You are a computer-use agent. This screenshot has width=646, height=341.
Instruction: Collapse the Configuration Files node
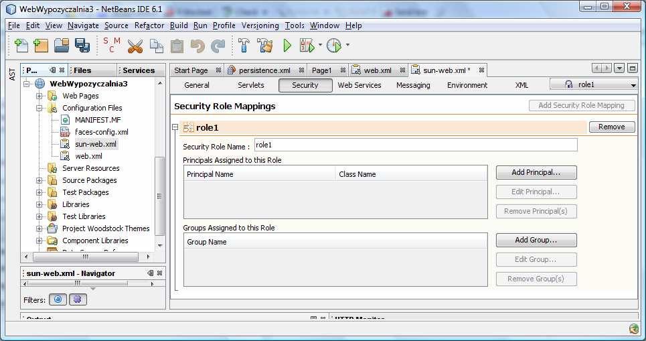pyautogui.click(x=39, y=108)
